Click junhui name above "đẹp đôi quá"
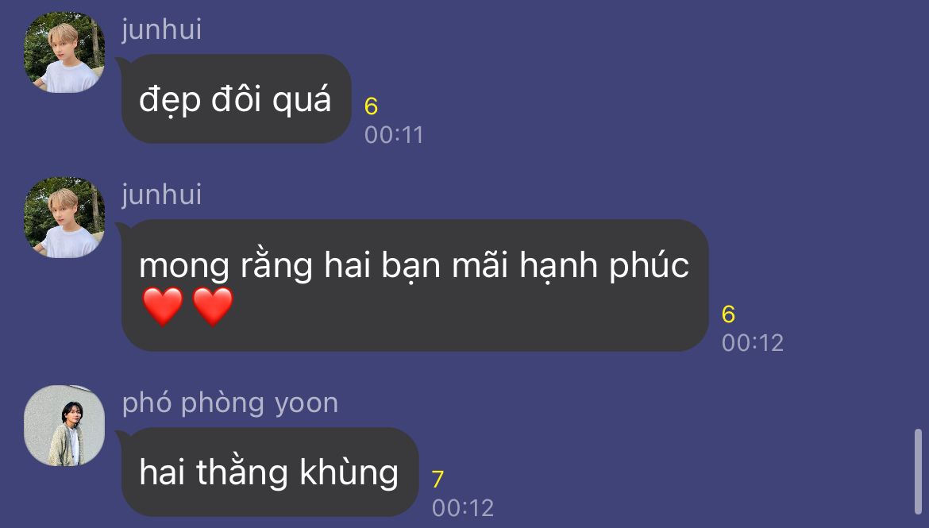Screen dimensions: 929x528 (x=162, y=29)
